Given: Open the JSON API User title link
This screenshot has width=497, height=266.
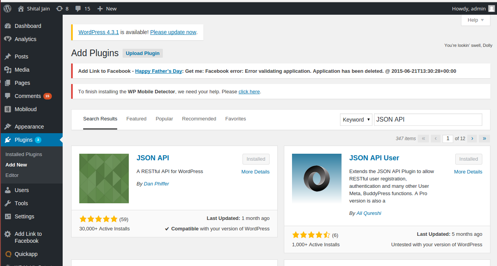Looking at the screenshot, I should click(374, 158).
